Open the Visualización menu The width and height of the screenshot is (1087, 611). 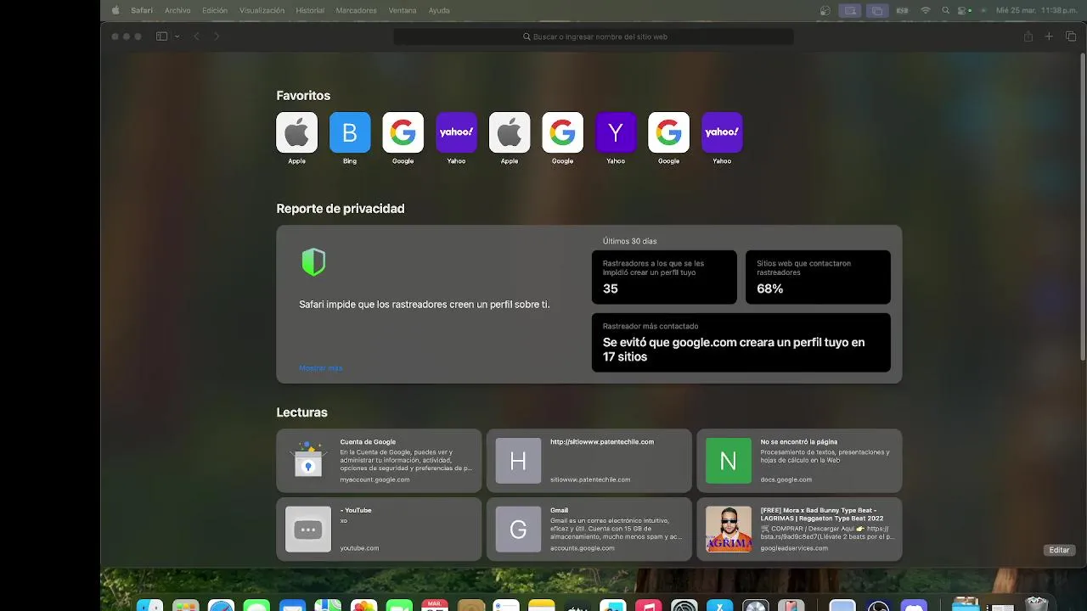pos(262,10)
